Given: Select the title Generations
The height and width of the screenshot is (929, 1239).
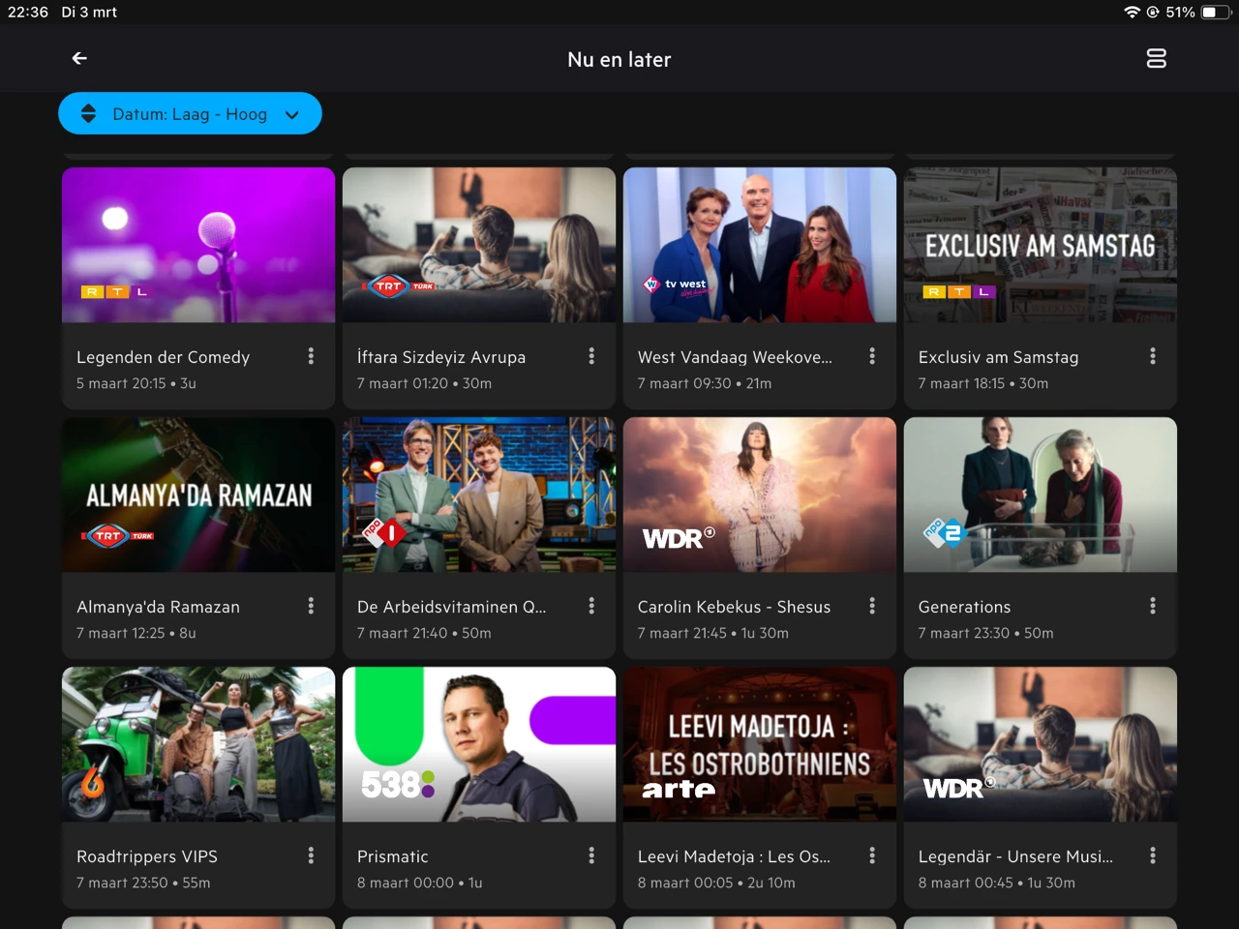Looking at the screenshot, I should click(965, 607).
